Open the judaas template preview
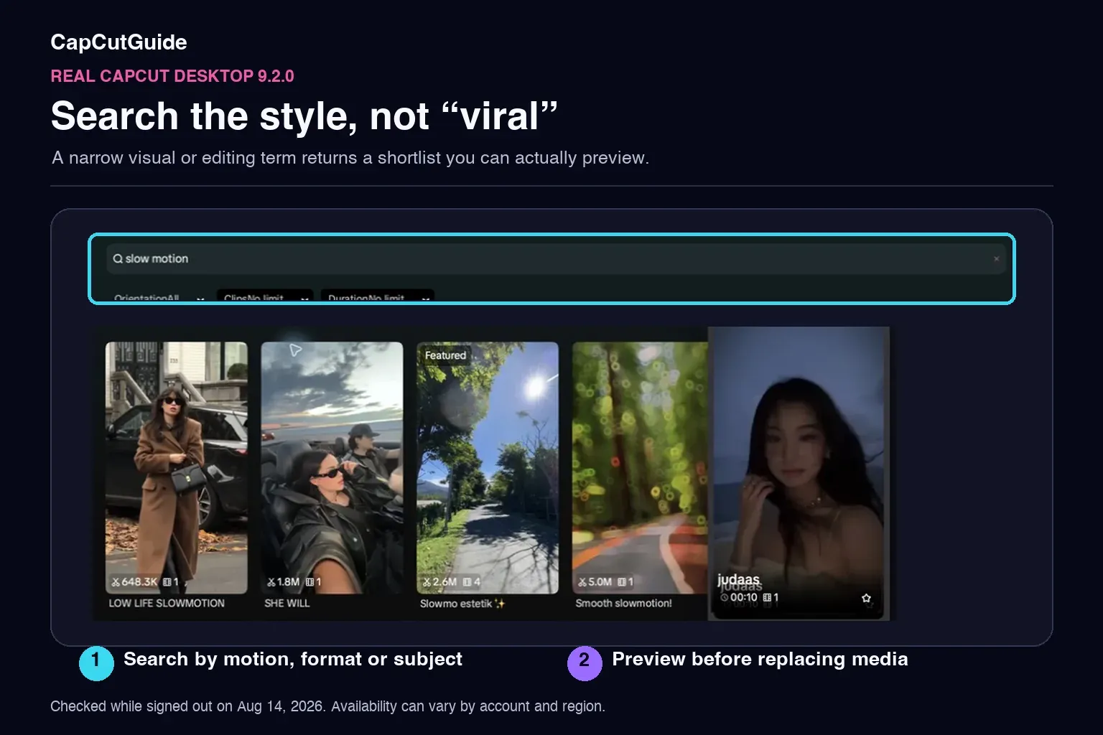This screenshot has height=735, width=1103. pos(799,473)
